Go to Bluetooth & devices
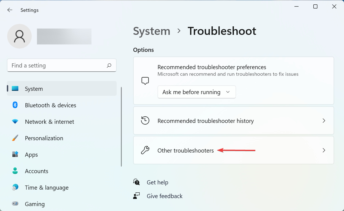 [62, 105]
